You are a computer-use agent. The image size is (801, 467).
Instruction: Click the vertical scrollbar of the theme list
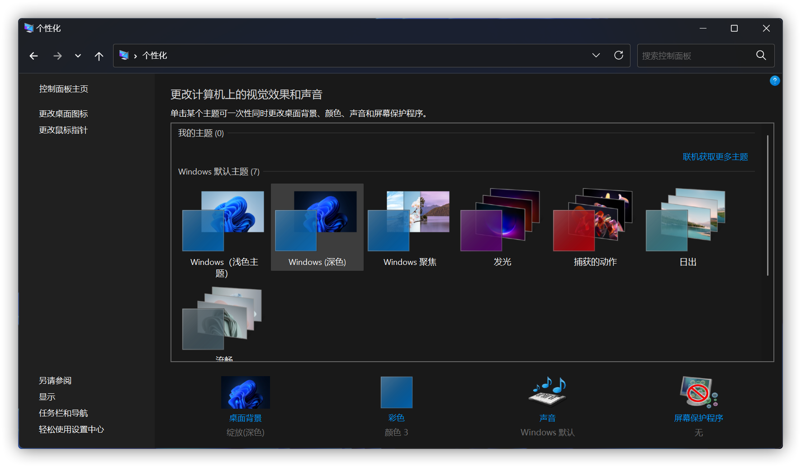click(x=768, y=203)
